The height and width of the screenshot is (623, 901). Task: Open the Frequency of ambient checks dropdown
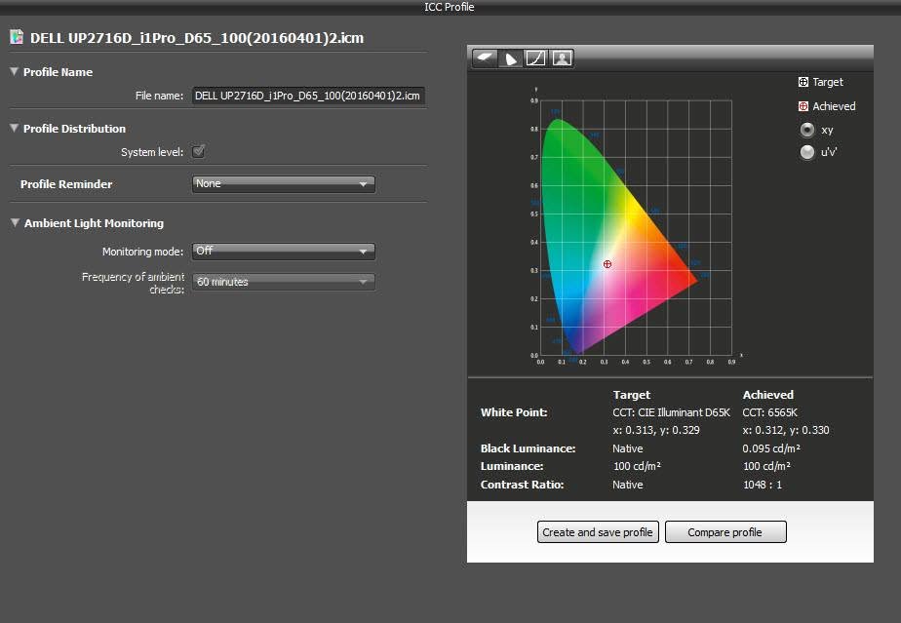coord(284,282)
